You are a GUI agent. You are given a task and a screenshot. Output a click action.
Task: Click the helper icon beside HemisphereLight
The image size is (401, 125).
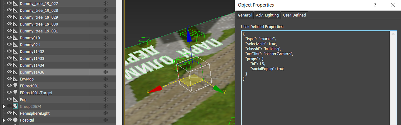click(15, 113)
